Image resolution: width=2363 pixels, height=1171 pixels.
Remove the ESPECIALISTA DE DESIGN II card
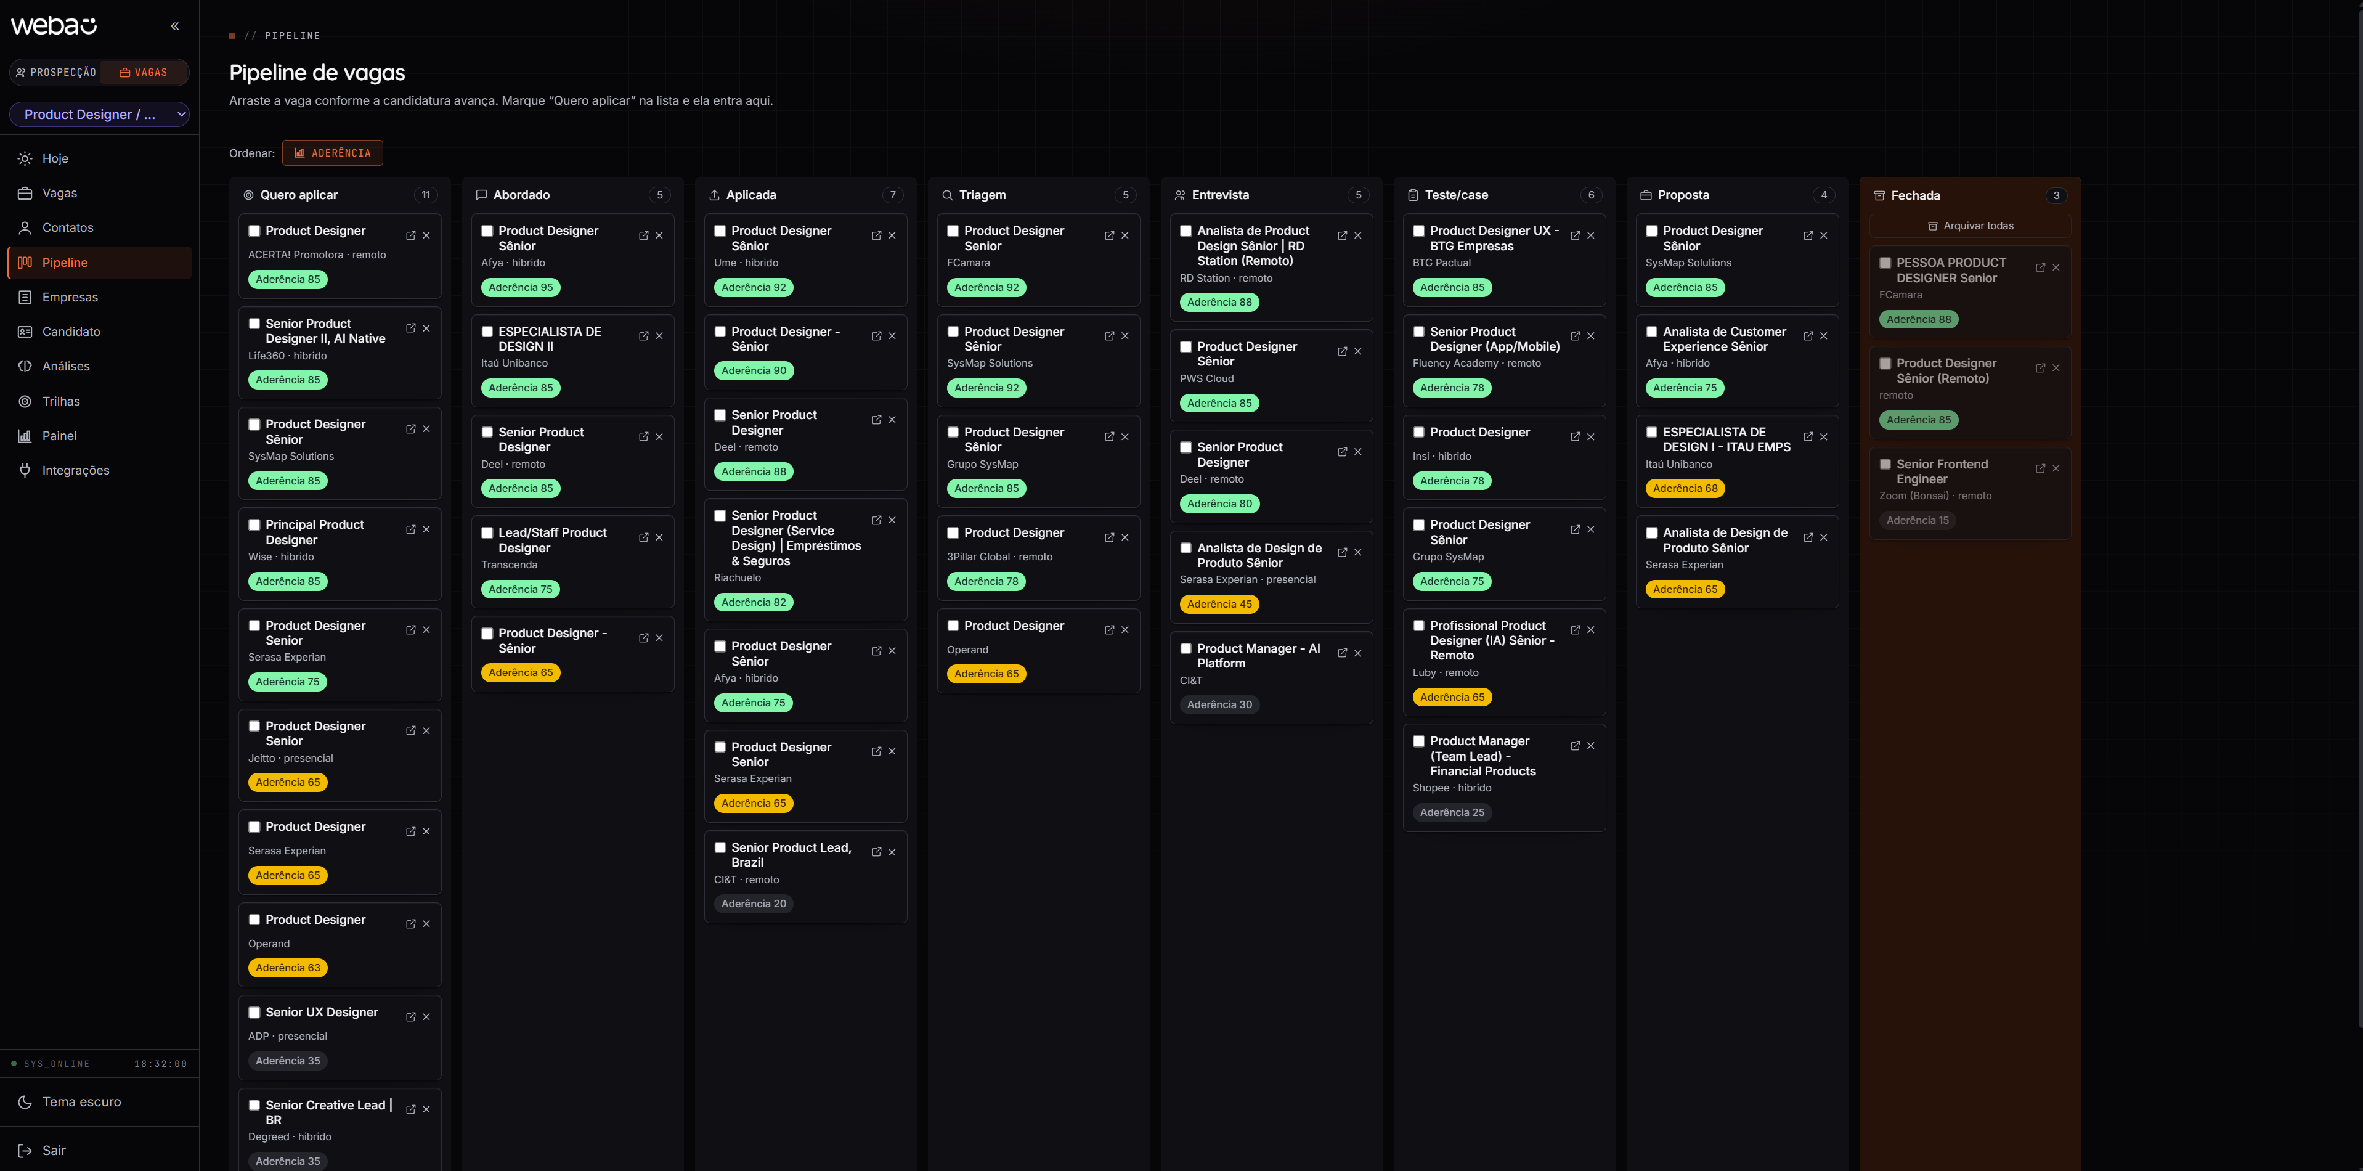coord(659,336)
